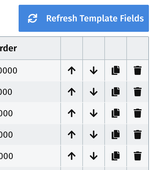Copy the fourth row
This screenshot has height=170, width=154.
116,135
